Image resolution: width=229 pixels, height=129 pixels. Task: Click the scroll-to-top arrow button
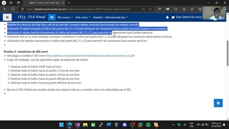point(218,103)
